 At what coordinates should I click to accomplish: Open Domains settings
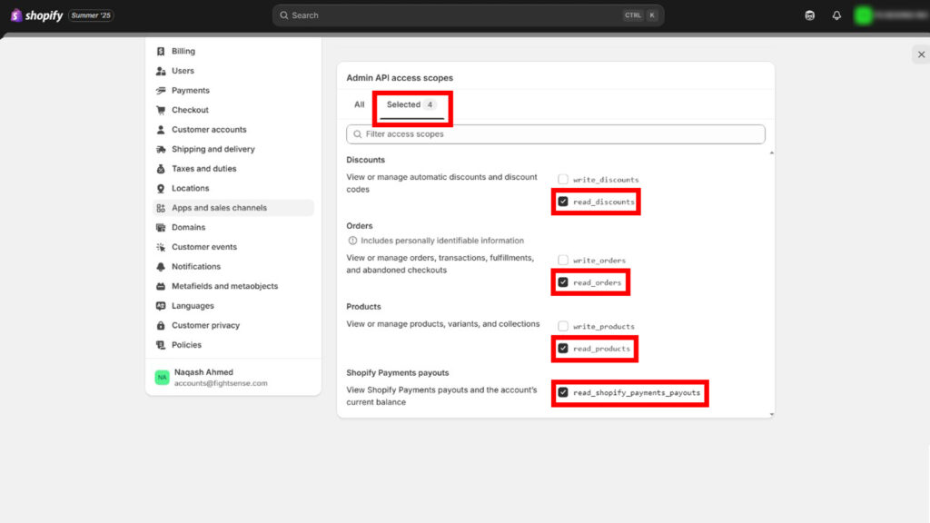pos(189,228)
